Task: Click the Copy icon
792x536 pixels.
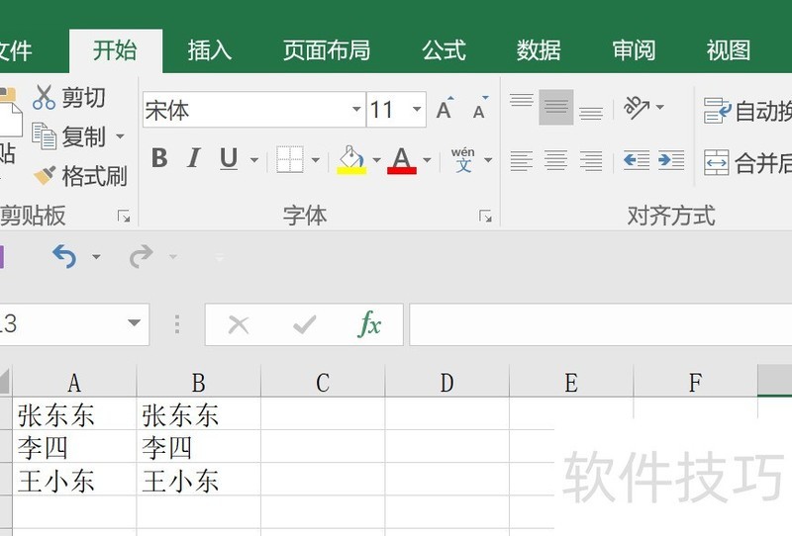Action: (44, 136)
